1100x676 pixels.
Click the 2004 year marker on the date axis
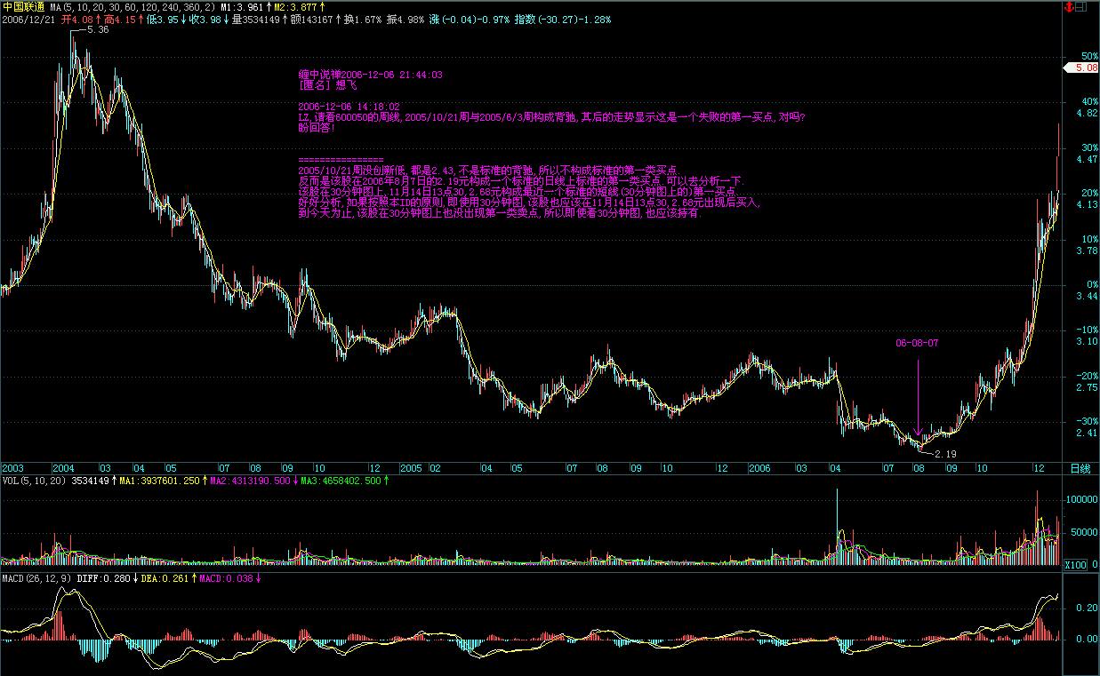(x=63, y=467)
